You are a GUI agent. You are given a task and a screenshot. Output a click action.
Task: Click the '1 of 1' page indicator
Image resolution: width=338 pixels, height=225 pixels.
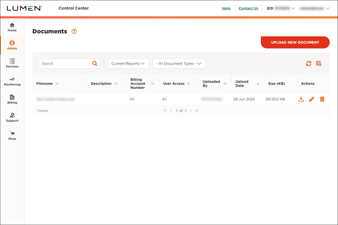[x=181, y=111]
